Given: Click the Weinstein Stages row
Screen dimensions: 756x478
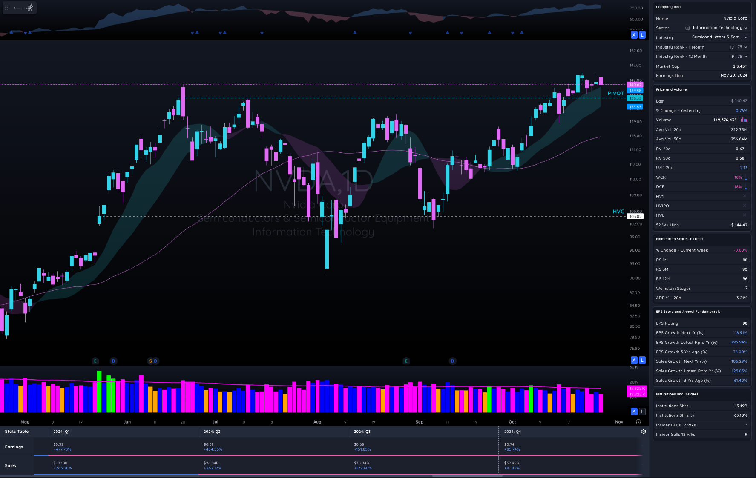Looking at the screenshot, I should click(701, 288).
